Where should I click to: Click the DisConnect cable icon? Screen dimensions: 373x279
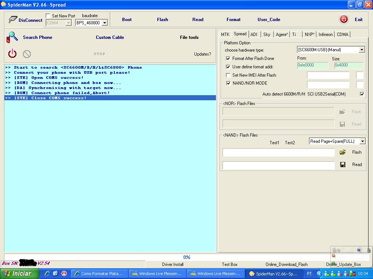pyautogui.click(x=13, y=20)
